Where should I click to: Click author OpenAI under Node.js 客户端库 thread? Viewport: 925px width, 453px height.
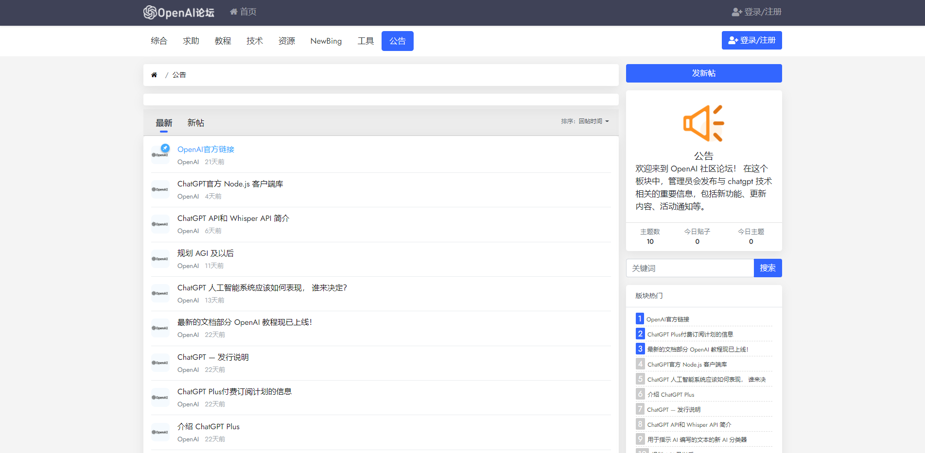[x=188, y=197]
